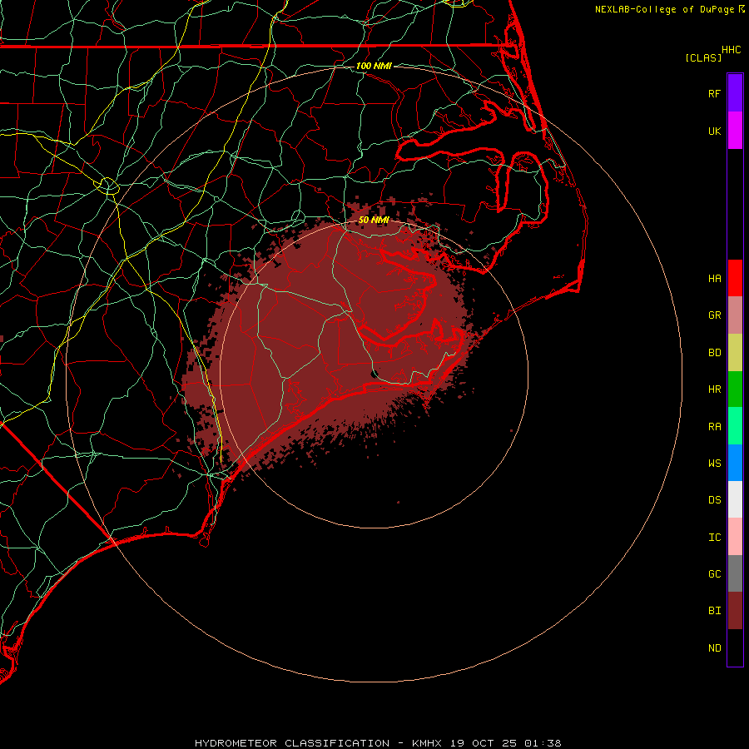Click the RF legend label
749x749 pixels.
click(715, 93)
